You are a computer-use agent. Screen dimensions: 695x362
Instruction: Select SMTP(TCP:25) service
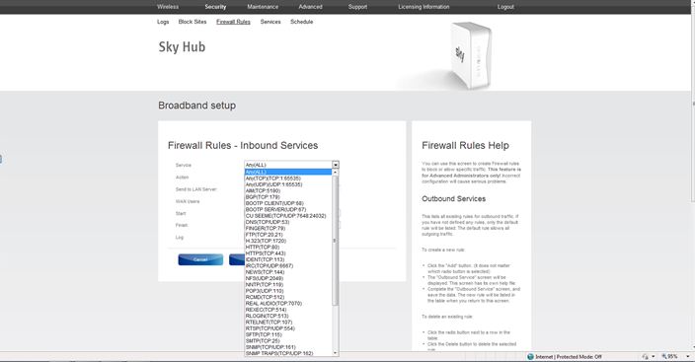[288, 340]
